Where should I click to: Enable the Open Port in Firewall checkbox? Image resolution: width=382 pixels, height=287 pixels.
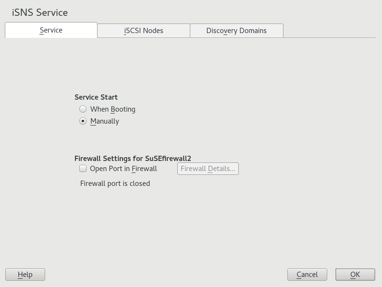click(83, 169)
